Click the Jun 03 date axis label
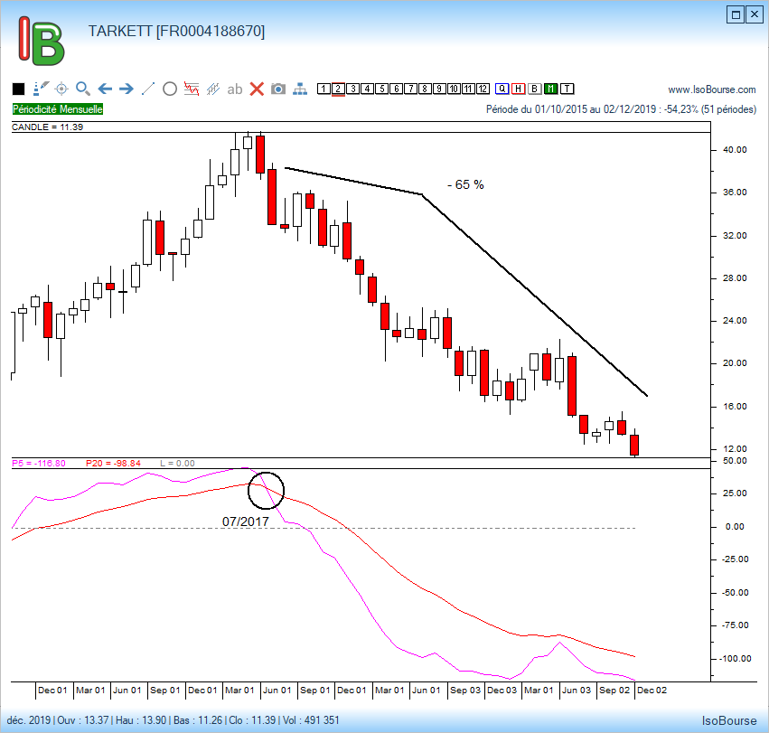Image resolution: width=769 pixels, height=733 pixels. pyautogui.click(x=577, y=691)
